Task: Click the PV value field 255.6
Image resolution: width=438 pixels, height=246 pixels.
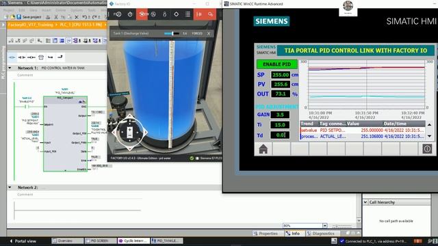Action: click(x=281, y=84)
